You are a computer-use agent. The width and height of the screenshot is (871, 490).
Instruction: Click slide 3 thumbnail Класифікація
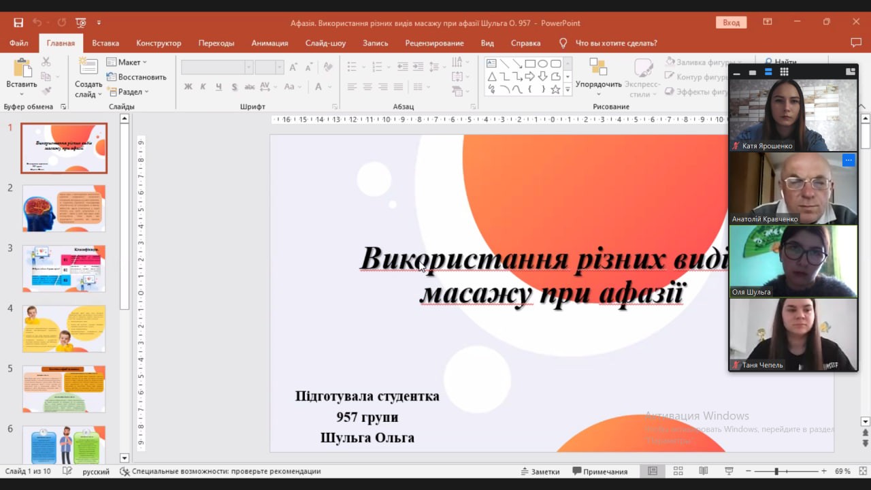[x=64, y=268]
